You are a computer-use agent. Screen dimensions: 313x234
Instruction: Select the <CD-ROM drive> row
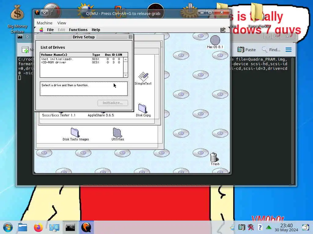(x=81, y=62)
